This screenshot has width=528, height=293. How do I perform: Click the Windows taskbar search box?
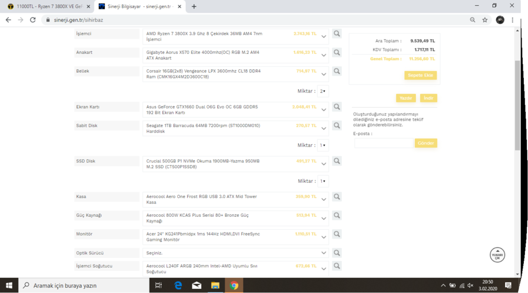click(83, 285)
